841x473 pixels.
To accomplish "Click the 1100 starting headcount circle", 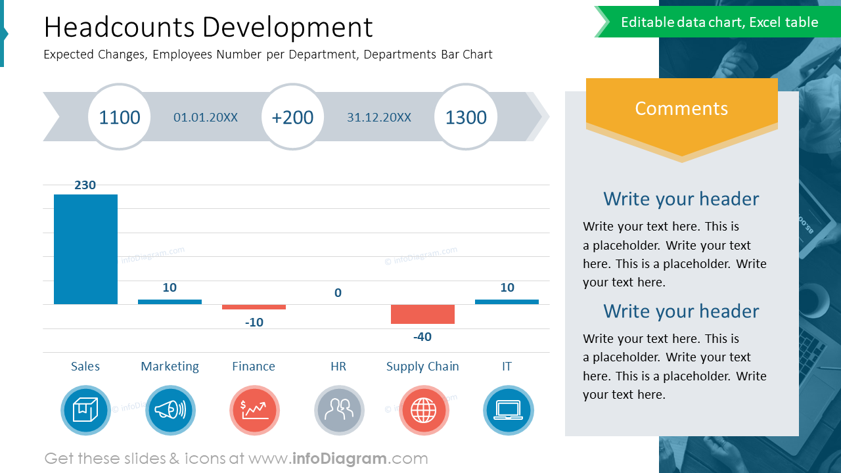I will point(120,117).
